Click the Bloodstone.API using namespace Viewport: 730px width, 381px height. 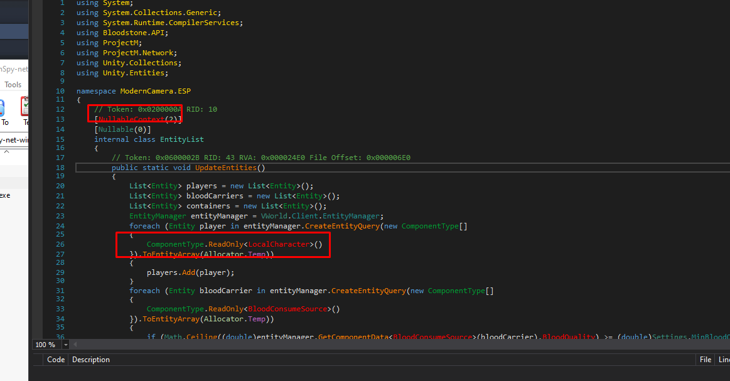(x=131, y=33)
